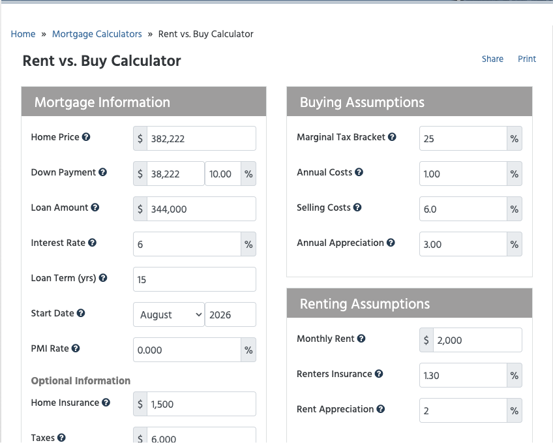Image resolution: width=553 pixels, height=443 pixels.
Task: Focus the Monthly Rent input field
Action: point(477,340)
